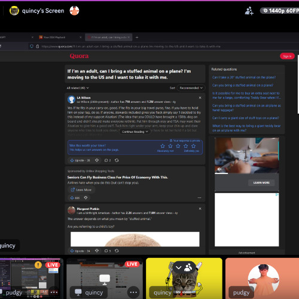The width and height of the screenshot is (299, 299).
Task: Click LEARN MORE on the video ad
Action: point(261,182)
